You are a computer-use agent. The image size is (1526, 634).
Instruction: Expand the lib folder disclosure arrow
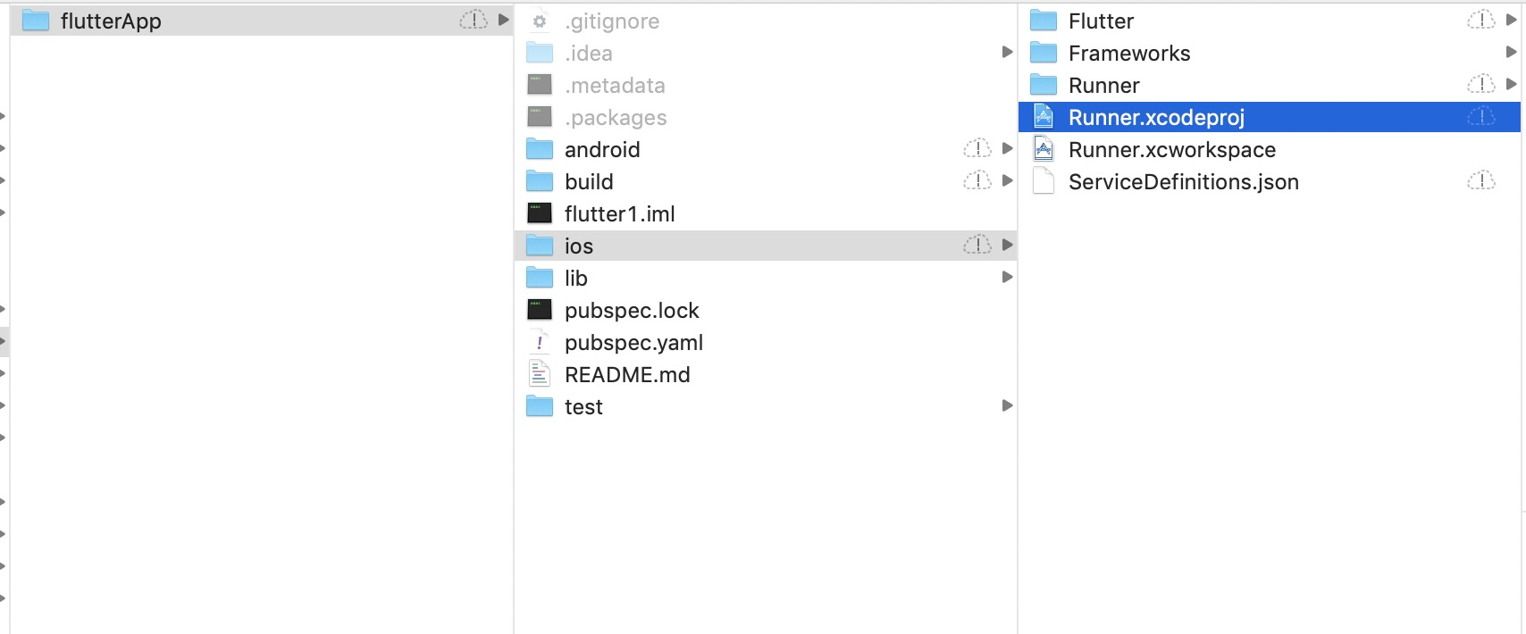[x=1007, y=277]
